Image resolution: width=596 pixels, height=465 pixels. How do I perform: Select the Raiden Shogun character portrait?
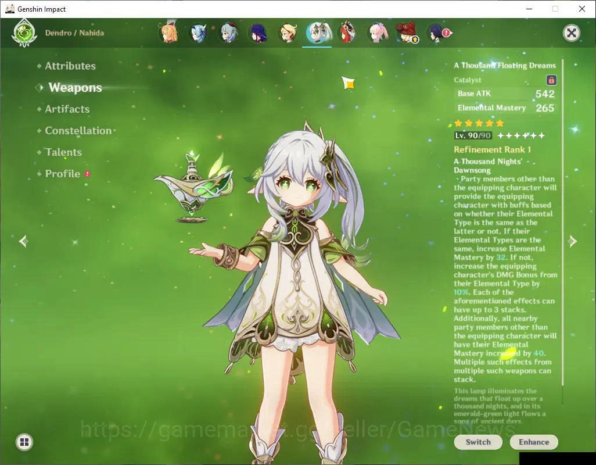point(258,33)
